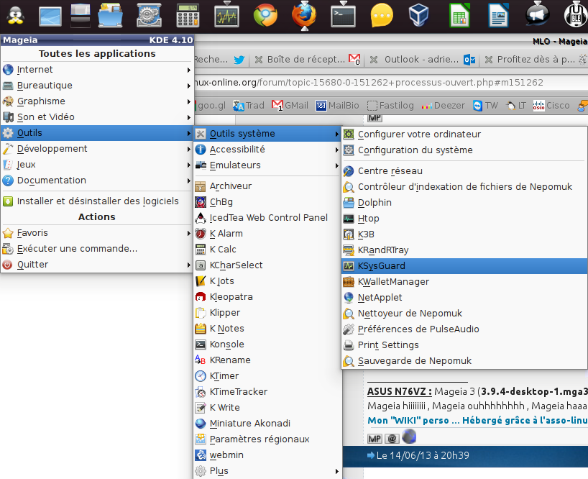This screenshot has height=479, width=588.
Task: Open the terminal icon in the top panel
Action: 343,16
